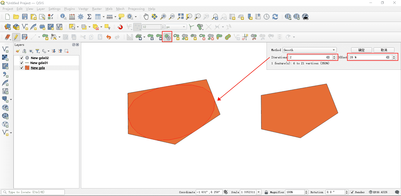
Task: Activate the Zoom In magnifier tool
Action: coord(163,17)
